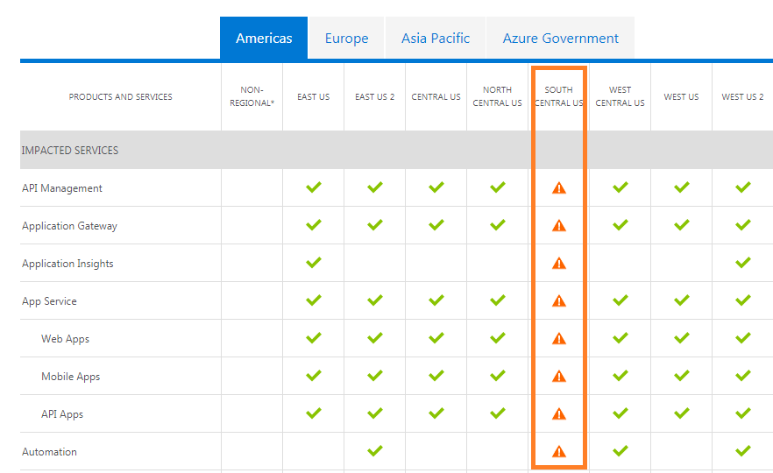Click the South Central US column header
The width and height of the screenshot is (773, 473).
559,96
